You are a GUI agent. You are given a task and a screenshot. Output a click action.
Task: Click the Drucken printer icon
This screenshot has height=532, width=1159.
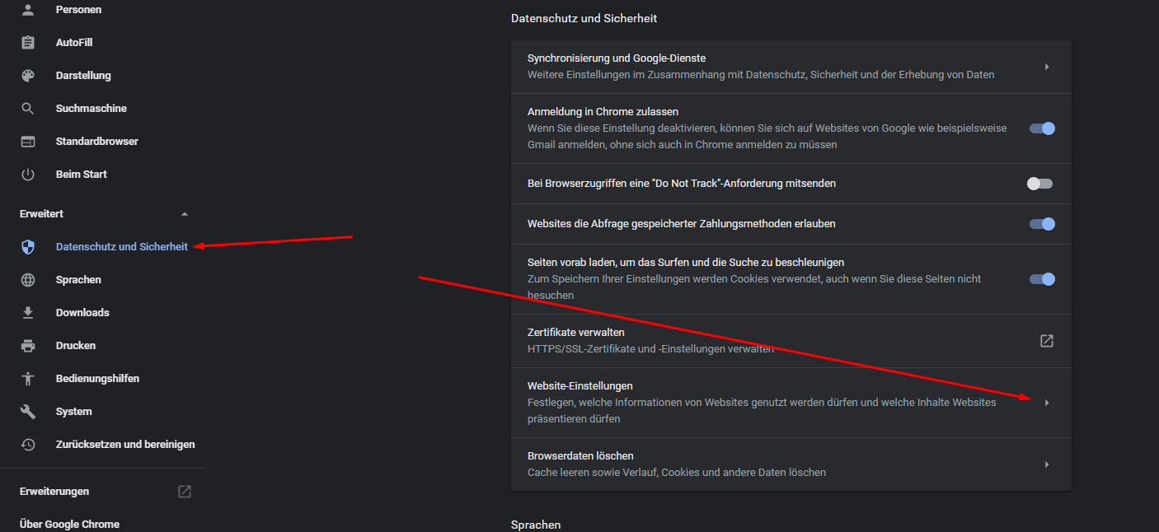(28, 346)
